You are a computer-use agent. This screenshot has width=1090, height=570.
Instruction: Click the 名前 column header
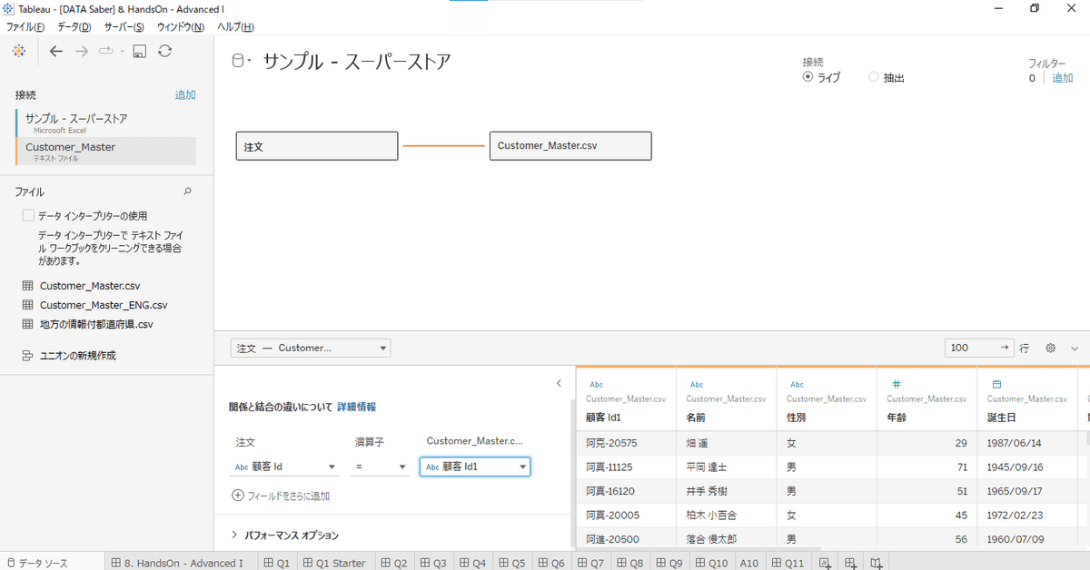(x=726, y=398)
